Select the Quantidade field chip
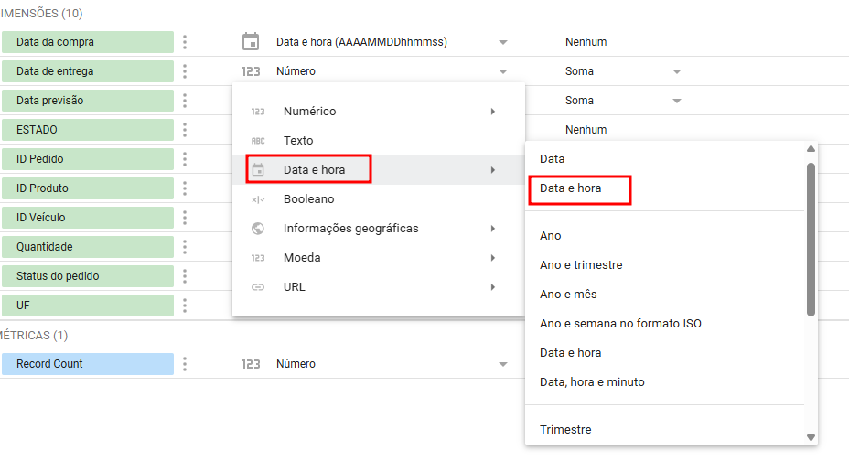This screenshot has height=461, width=849. (88, 247)
